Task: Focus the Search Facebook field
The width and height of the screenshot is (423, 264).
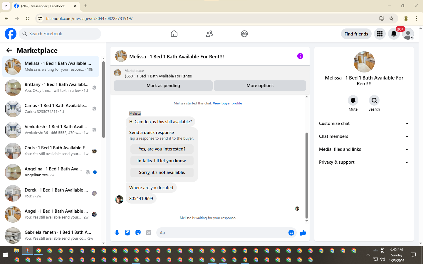Action: coord(60,34)
